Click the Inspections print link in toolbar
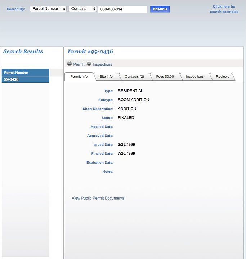The image size is (246, 259). pos(102,65)
